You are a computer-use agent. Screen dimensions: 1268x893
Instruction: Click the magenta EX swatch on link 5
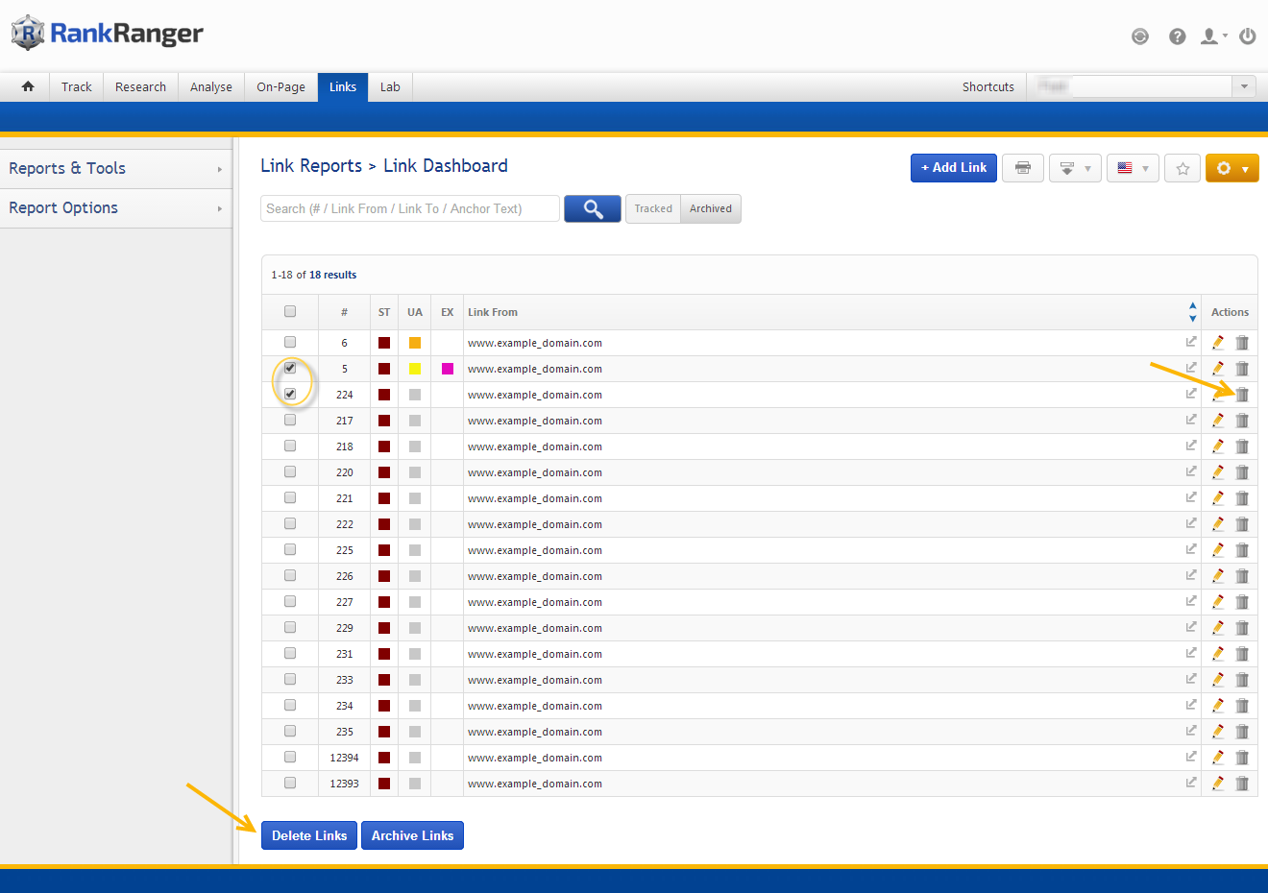click(x=448, y=369)
